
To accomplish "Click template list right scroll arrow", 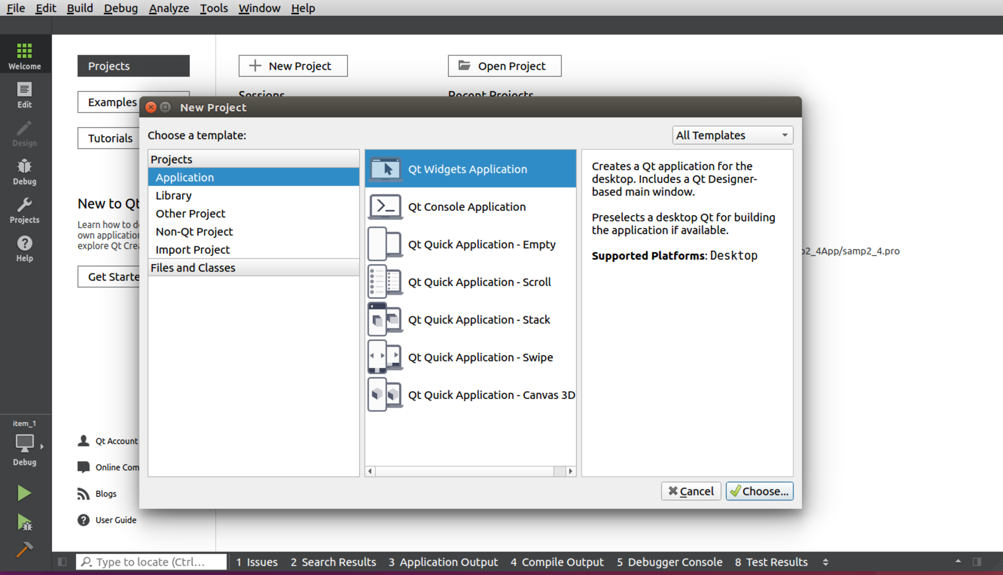I will click(x=570, y=471).
